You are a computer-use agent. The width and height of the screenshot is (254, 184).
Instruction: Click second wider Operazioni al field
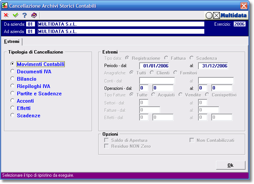coord(222,88)
